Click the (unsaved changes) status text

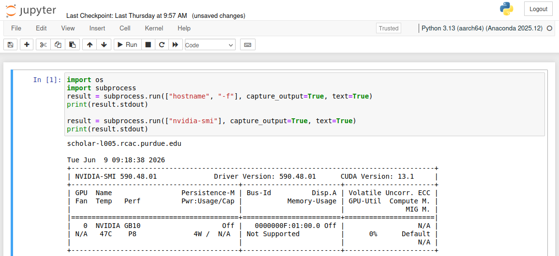coord(219,15)
